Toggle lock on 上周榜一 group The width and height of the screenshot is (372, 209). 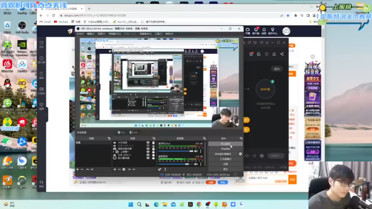[153, 152]
